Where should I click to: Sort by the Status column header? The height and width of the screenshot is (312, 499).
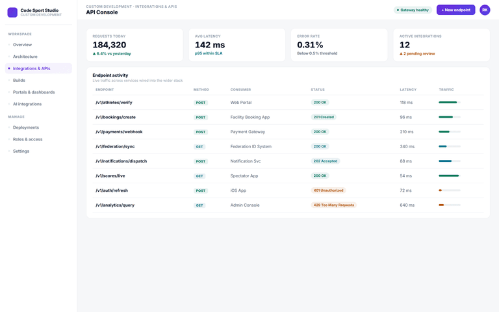pos(318,90)
